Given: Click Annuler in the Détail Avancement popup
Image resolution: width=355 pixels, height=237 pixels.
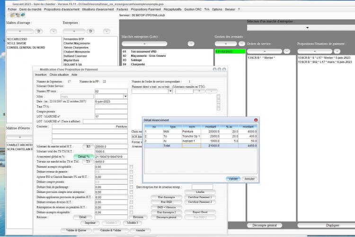Looking at the screenshot, I should 249,179.
